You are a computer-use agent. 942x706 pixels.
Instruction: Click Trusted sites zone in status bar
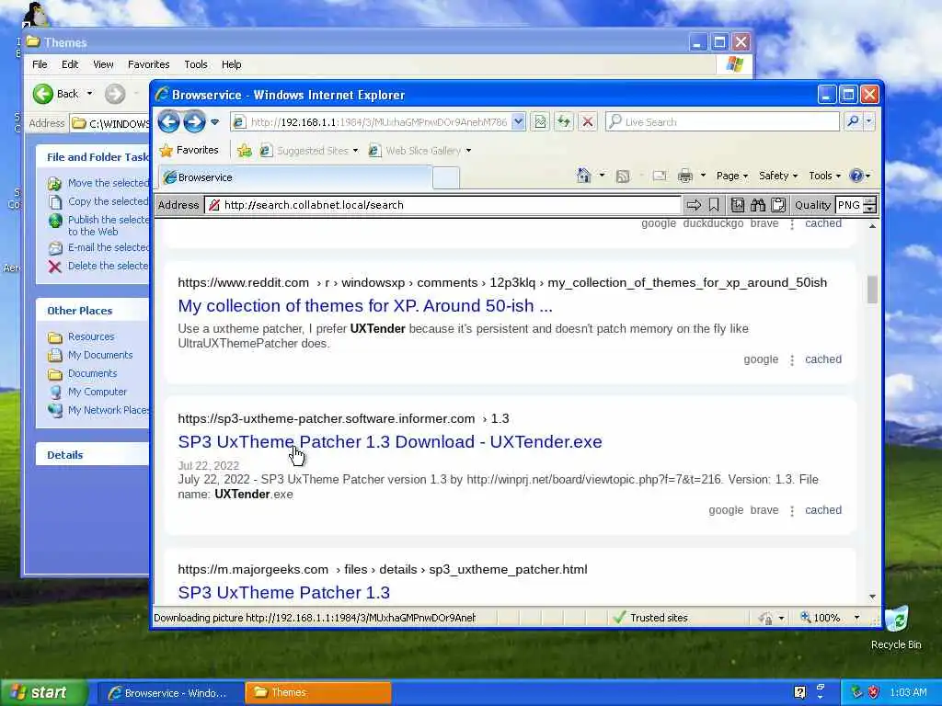[650, 618]
